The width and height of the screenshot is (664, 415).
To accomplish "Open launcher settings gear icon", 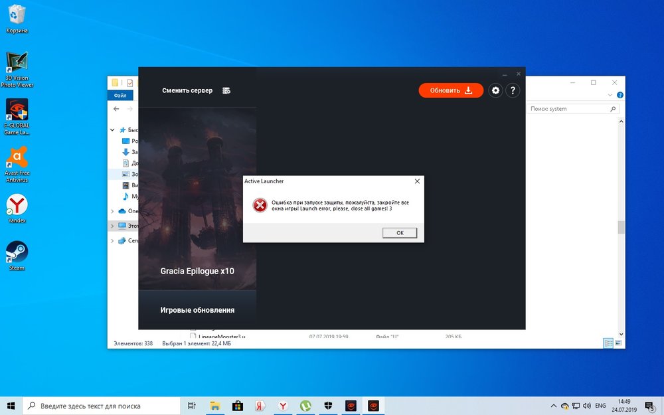I will (495, 90).
